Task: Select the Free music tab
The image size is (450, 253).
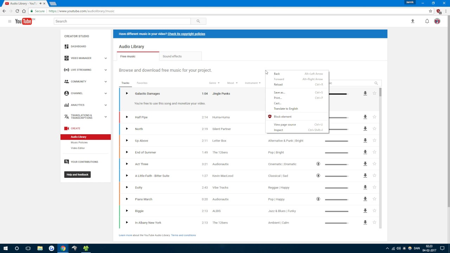Action: pos(138,56)
